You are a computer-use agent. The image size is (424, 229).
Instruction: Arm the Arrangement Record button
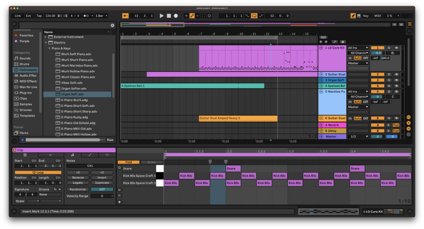point(176,16)
